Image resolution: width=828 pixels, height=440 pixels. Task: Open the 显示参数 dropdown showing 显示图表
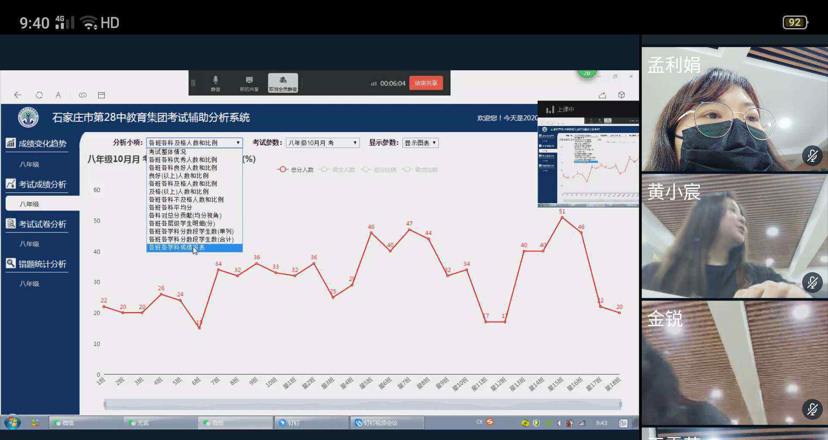420,143
